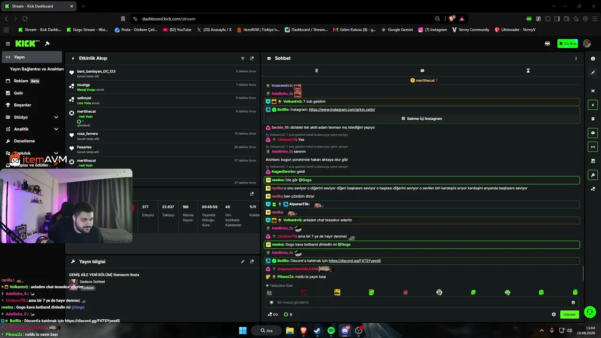
Task: Pop out the stream statistics panel
Action: 252,194
